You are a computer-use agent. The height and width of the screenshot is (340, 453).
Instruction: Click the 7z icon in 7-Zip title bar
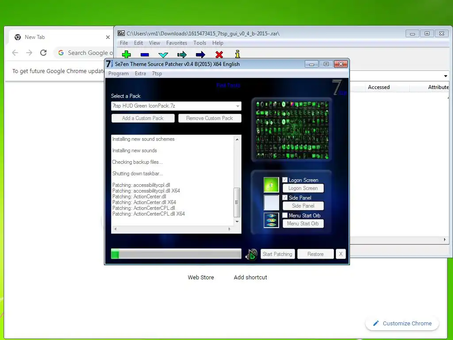(121, 33)
